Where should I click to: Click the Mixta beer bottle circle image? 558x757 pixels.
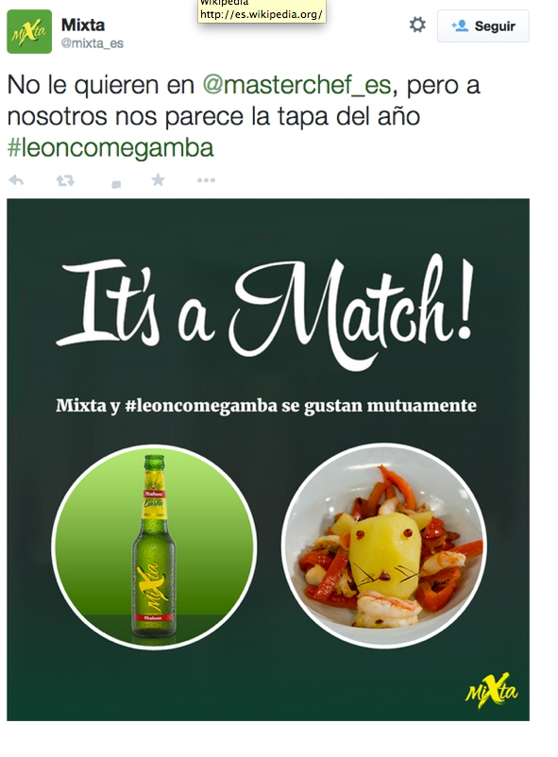(154, 547)
